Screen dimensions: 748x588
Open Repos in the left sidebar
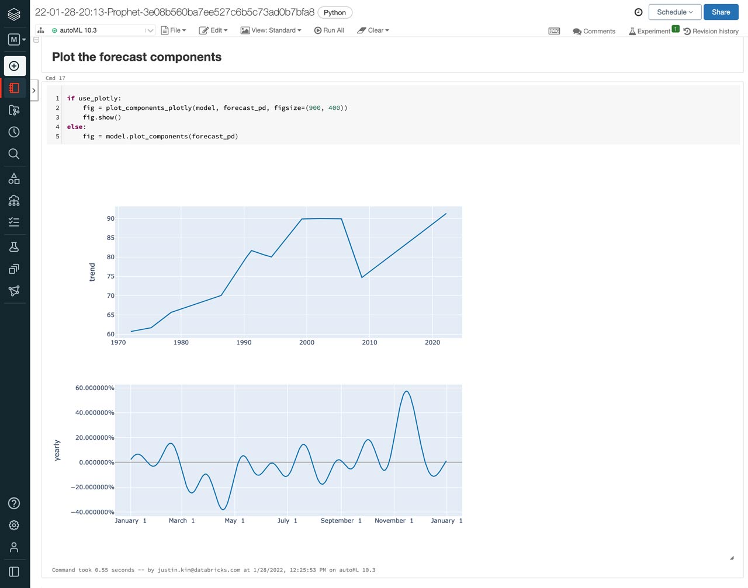click(15, 110)
